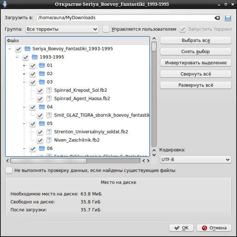Viewport: 237px width, 237px height.
Task: Expand folder 01 tree node
Action: click(24, 65)
